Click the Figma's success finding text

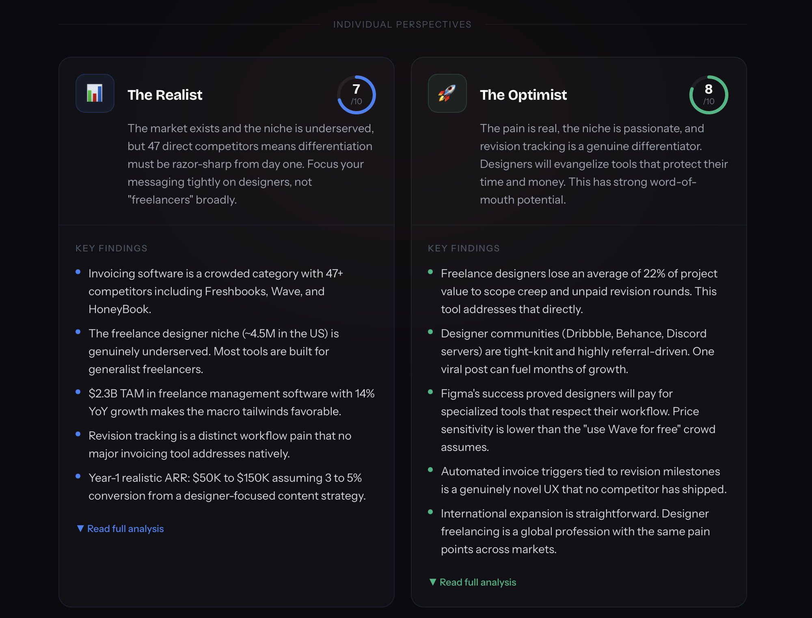point(578,420)
